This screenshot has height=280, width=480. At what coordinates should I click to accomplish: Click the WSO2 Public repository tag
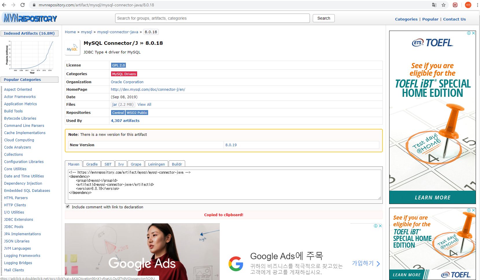tap(137, 113)
